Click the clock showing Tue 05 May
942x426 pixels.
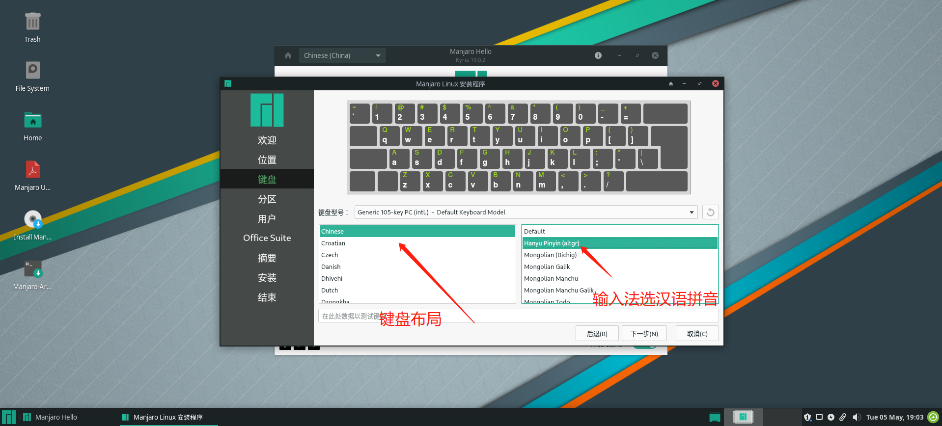[x=895, y=417]
